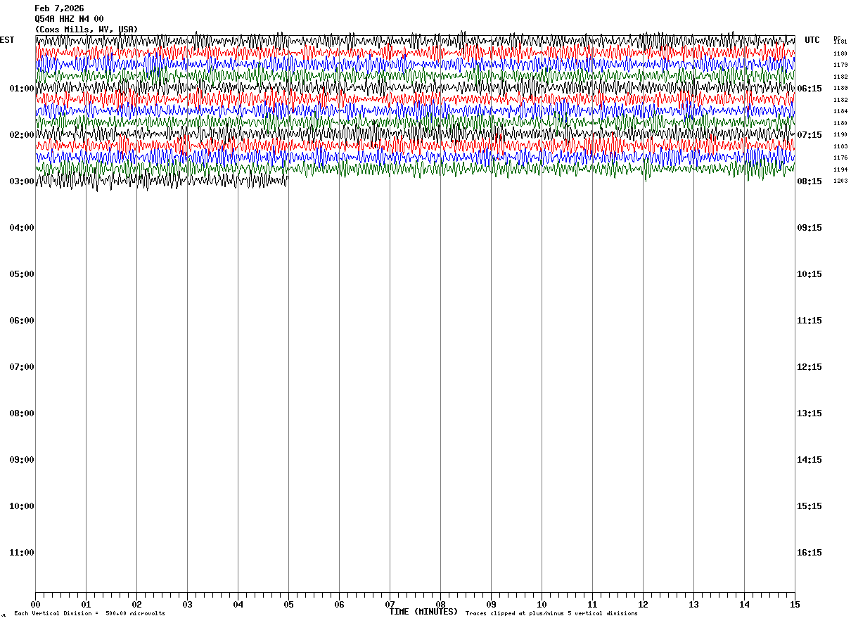Click the x-axis minute label '11'
The width and height of the screenshot is (851, 623).
click(x=592, y=604)
